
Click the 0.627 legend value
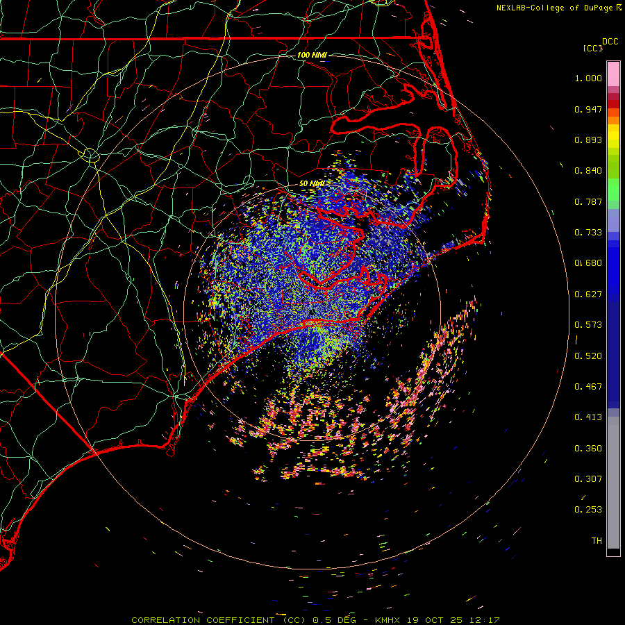[x=588, y=294]
